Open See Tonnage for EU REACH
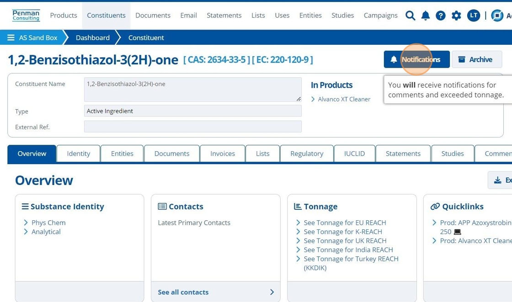512x302 pixels. point(345,223)
